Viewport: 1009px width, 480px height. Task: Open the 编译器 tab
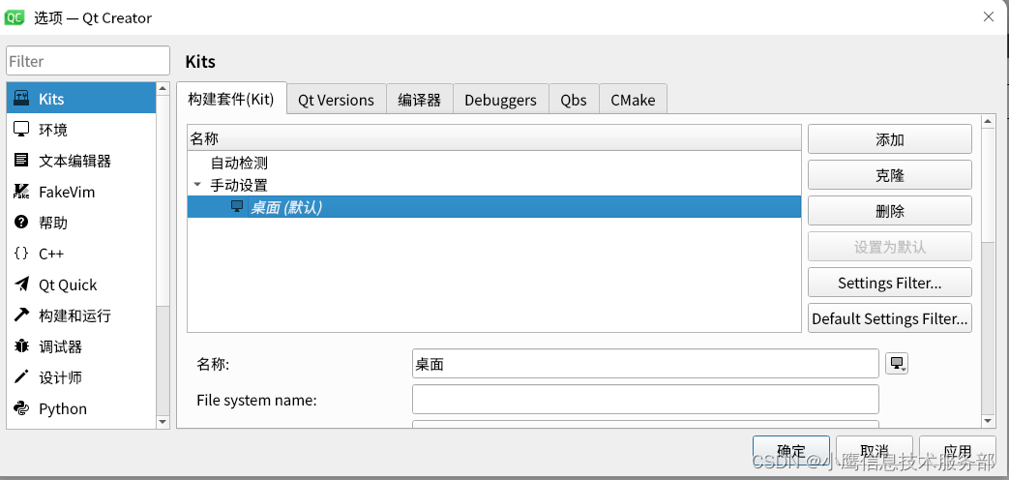coord(420,100)
